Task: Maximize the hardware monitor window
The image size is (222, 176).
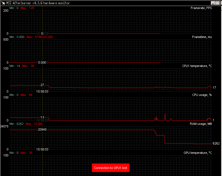Action: (218, 3)
